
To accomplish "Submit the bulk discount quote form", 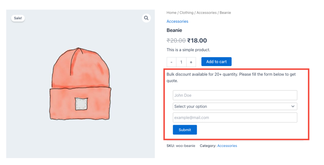I will tap(185, 130).
